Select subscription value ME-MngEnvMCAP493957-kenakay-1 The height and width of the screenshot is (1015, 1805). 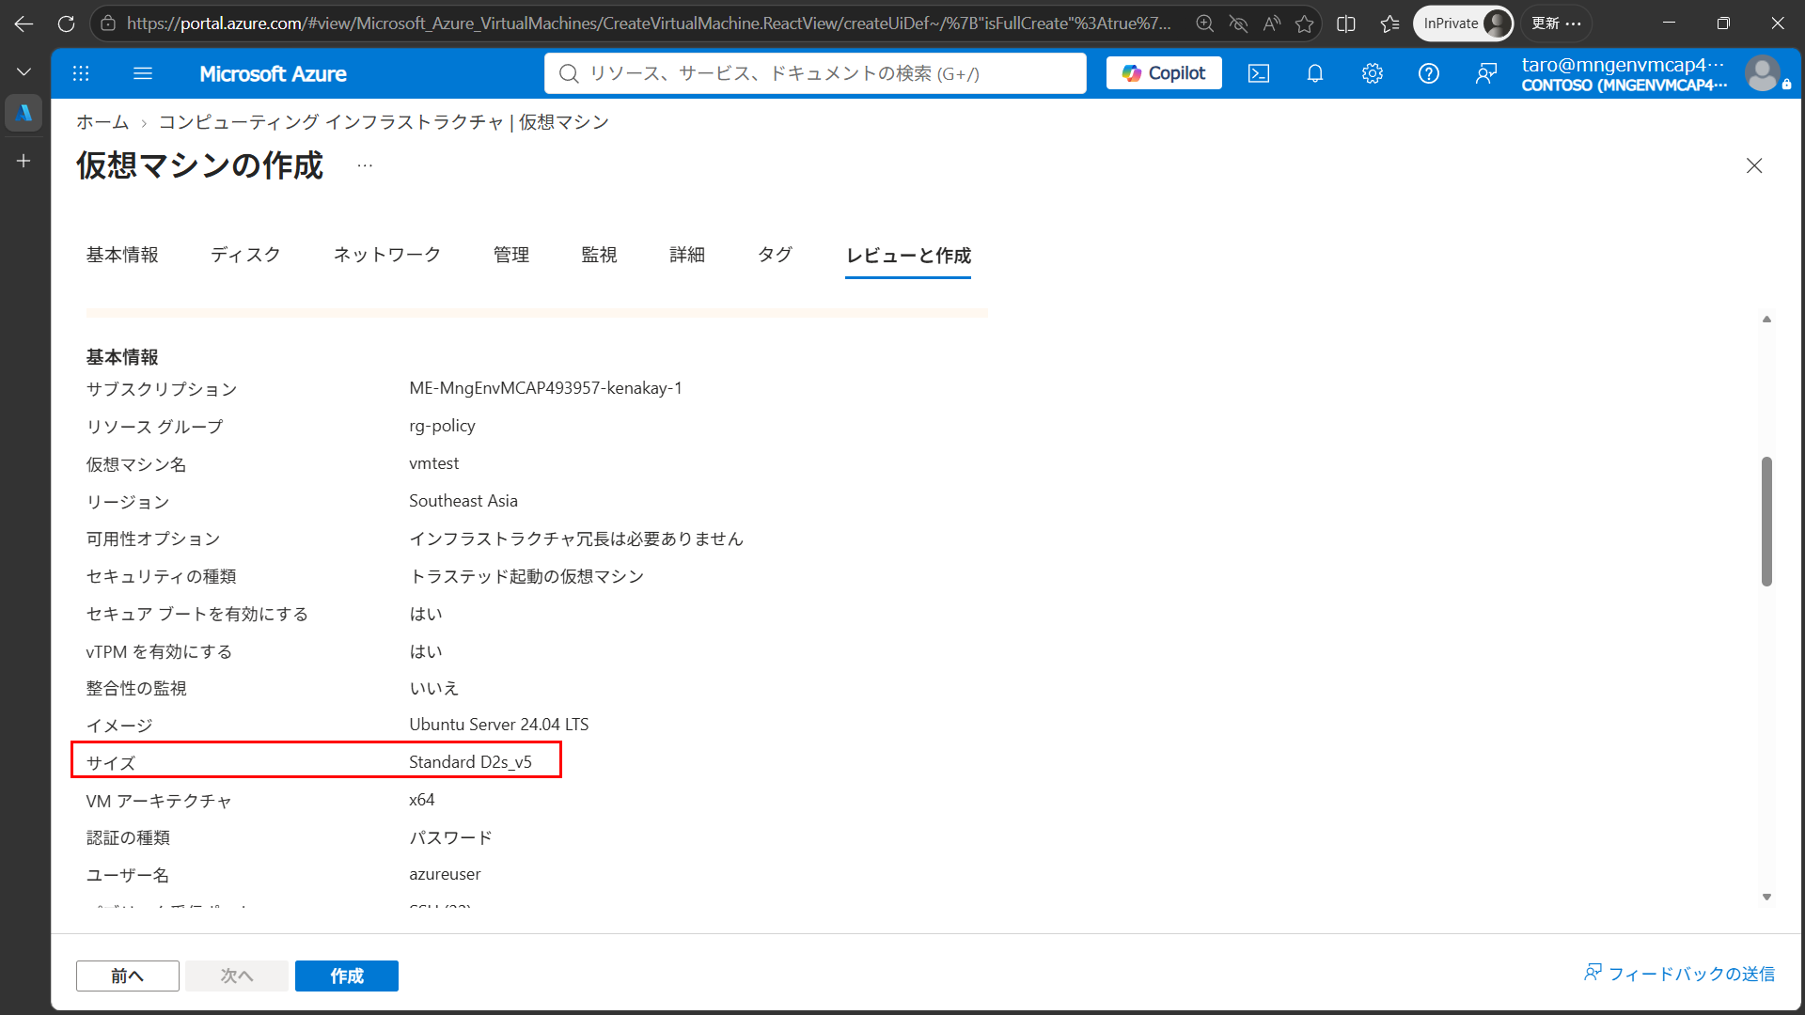tap(545, 388)
